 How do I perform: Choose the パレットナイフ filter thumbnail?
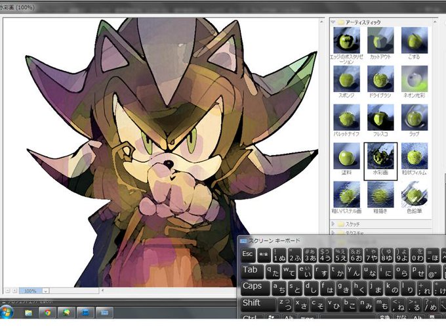[346, 118]
